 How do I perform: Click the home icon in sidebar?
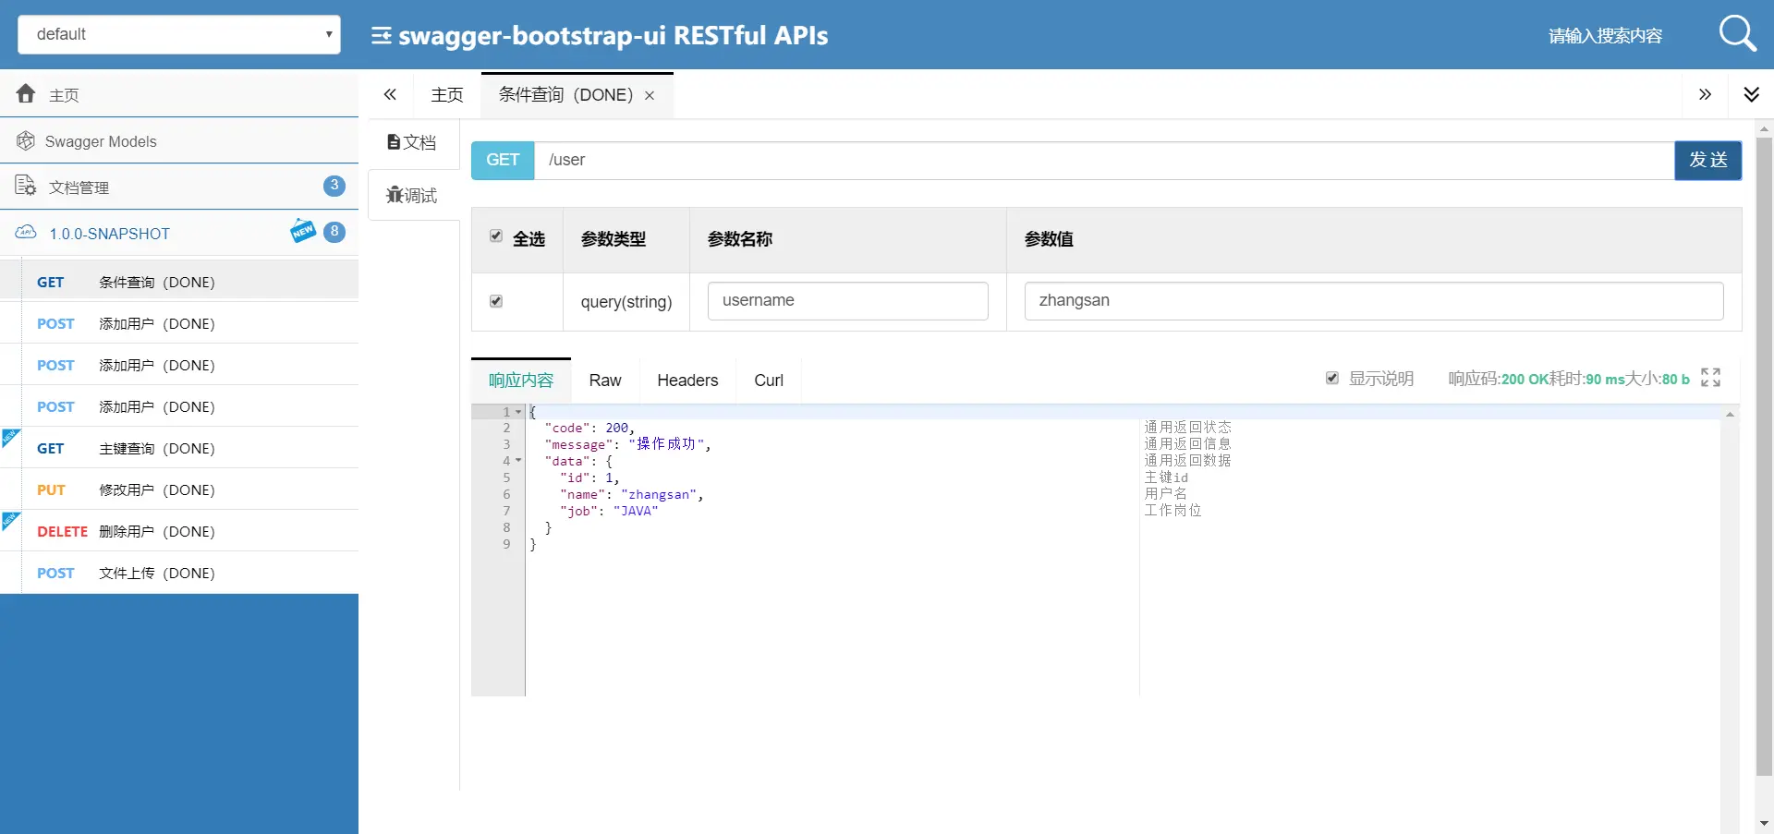(26, 93)
